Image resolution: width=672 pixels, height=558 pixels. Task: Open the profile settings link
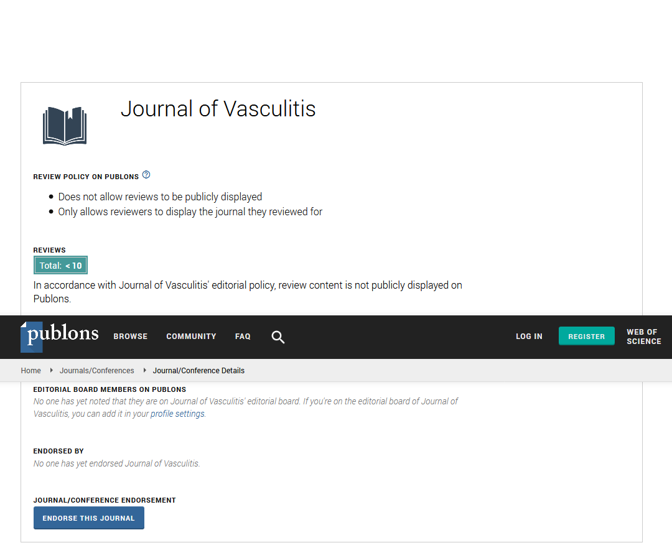(177, 414)
